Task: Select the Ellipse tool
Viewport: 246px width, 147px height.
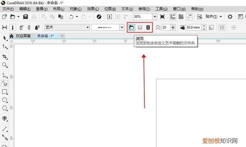Action: point(5,100)
